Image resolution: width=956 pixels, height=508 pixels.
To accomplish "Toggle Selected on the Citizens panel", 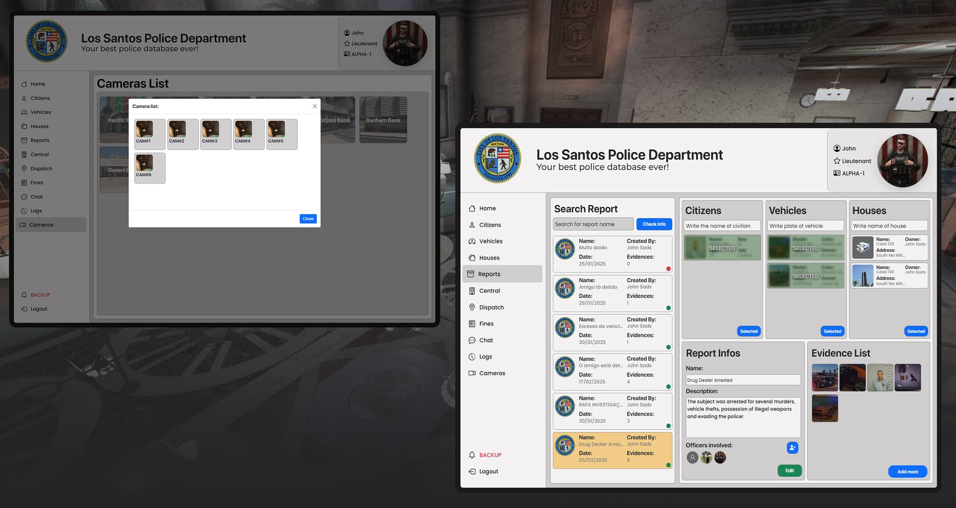I will tap(748, 331).
